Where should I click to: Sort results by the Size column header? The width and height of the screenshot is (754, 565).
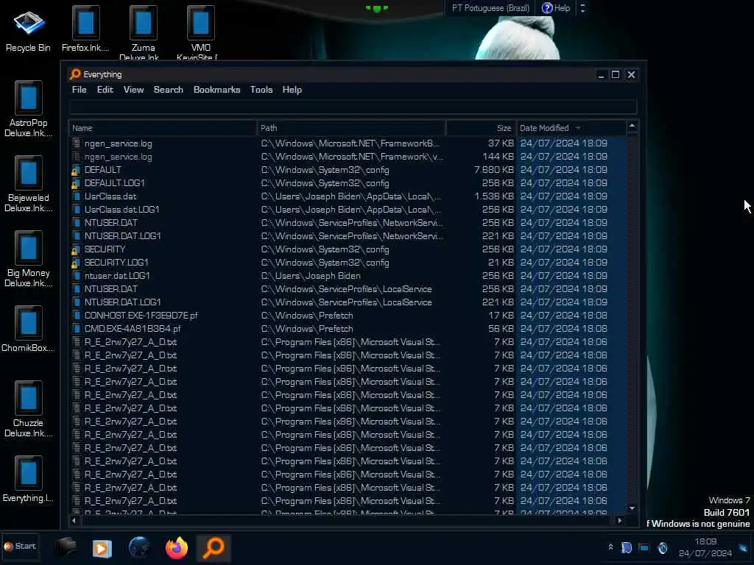tap(480, 128)
